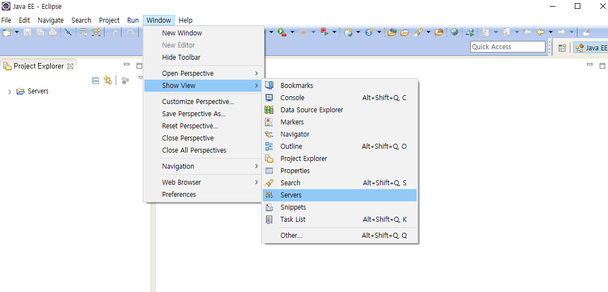Open the File menu
The width and height of the screenshot is (608, 292).
tap(6, 20)
